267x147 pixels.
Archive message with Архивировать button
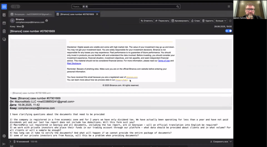click(x=180, y=21)
